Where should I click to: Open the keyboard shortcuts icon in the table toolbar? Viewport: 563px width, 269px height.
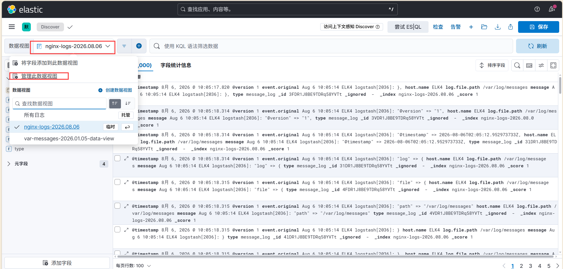coord(529,65)
